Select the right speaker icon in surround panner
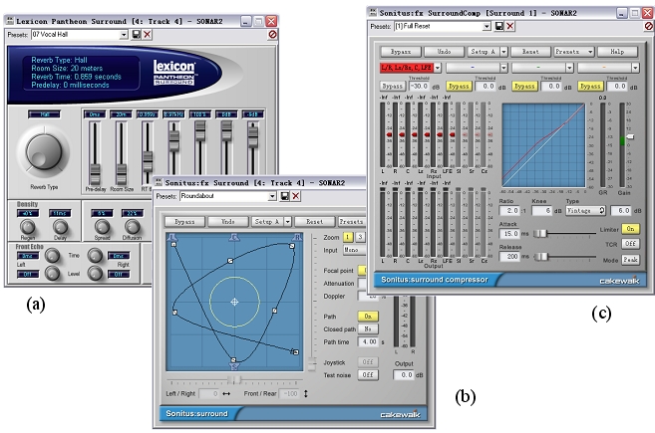655x433 pixels. (297, 237)
